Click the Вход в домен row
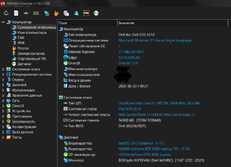 point(143,80)
